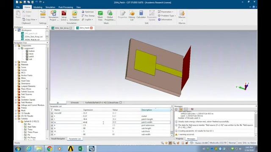271x152 pixels.
Task: Open Setup Solver
Action: coord(64,15)
